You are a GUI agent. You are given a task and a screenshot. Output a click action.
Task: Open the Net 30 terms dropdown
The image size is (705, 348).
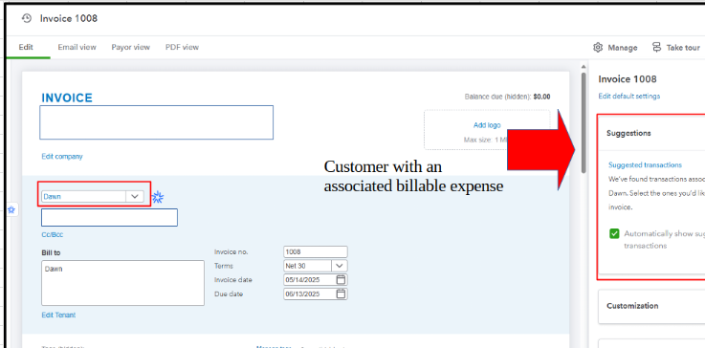click(x=340, y=266)
